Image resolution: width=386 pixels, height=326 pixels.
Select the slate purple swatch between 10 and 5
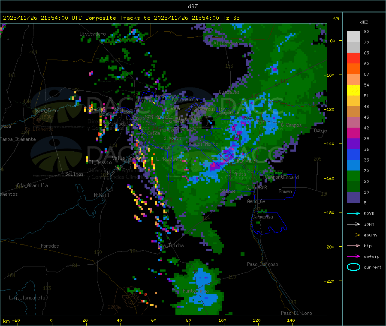(353, 197)
